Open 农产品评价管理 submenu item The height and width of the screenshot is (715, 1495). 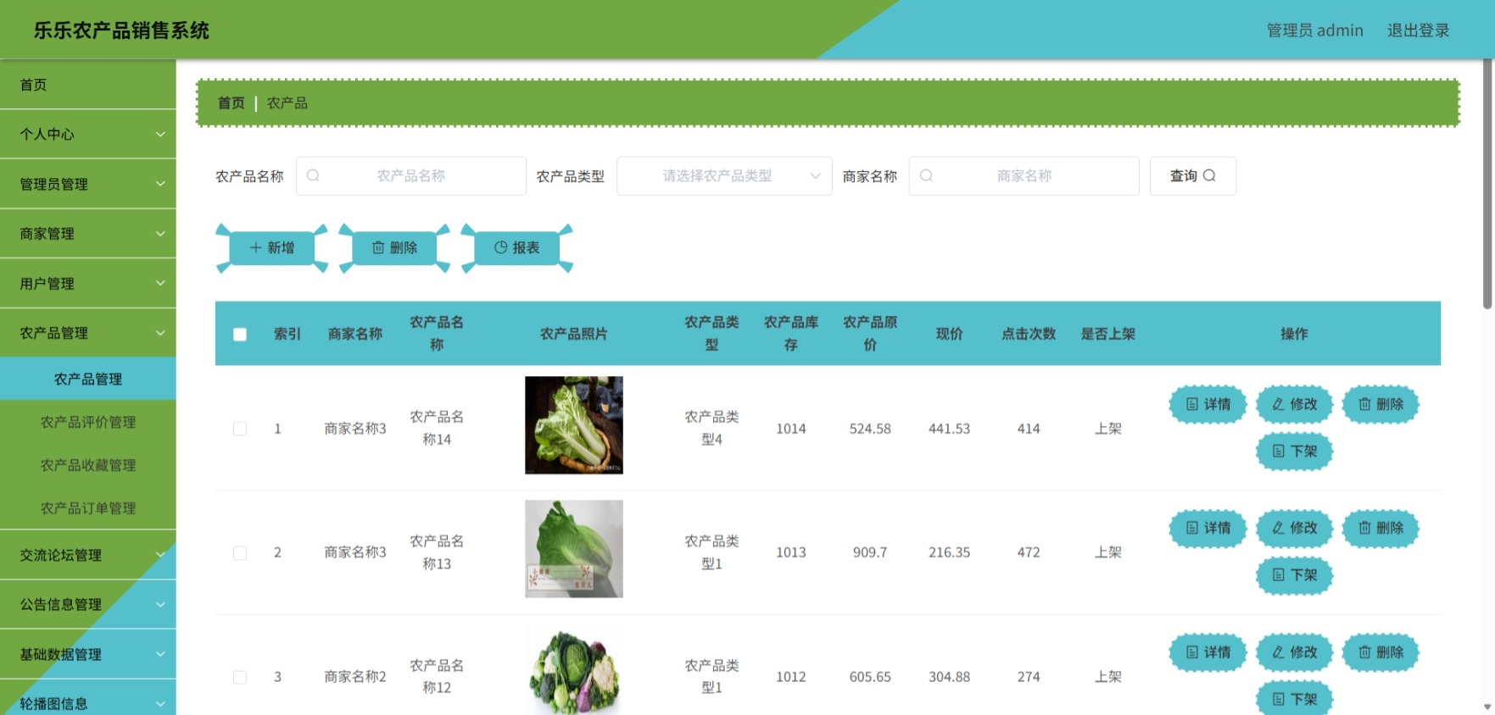88,422
